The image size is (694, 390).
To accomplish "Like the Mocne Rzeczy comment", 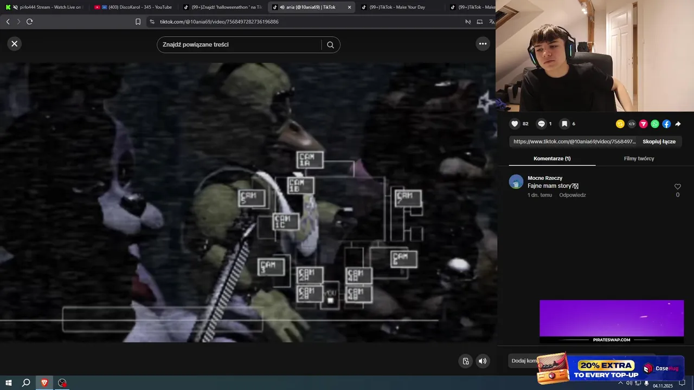I will pos(677,186).
